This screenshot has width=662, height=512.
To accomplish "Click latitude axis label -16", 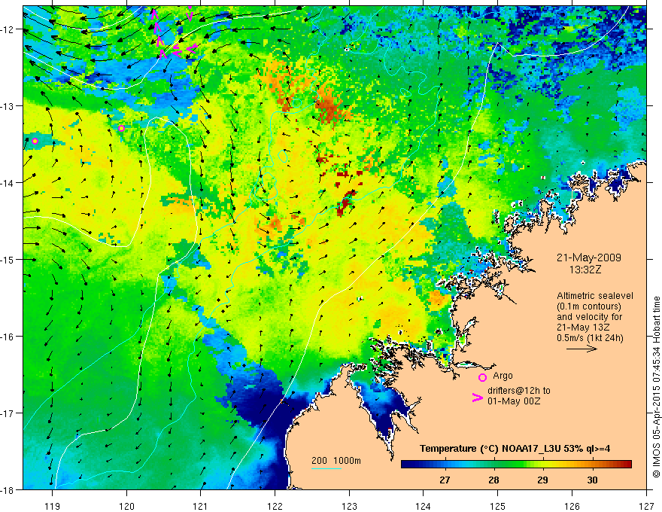I will (8, 337).
